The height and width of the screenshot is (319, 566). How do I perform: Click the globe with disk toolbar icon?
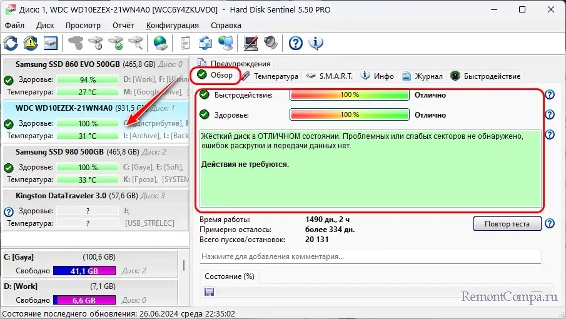(161, 43)
